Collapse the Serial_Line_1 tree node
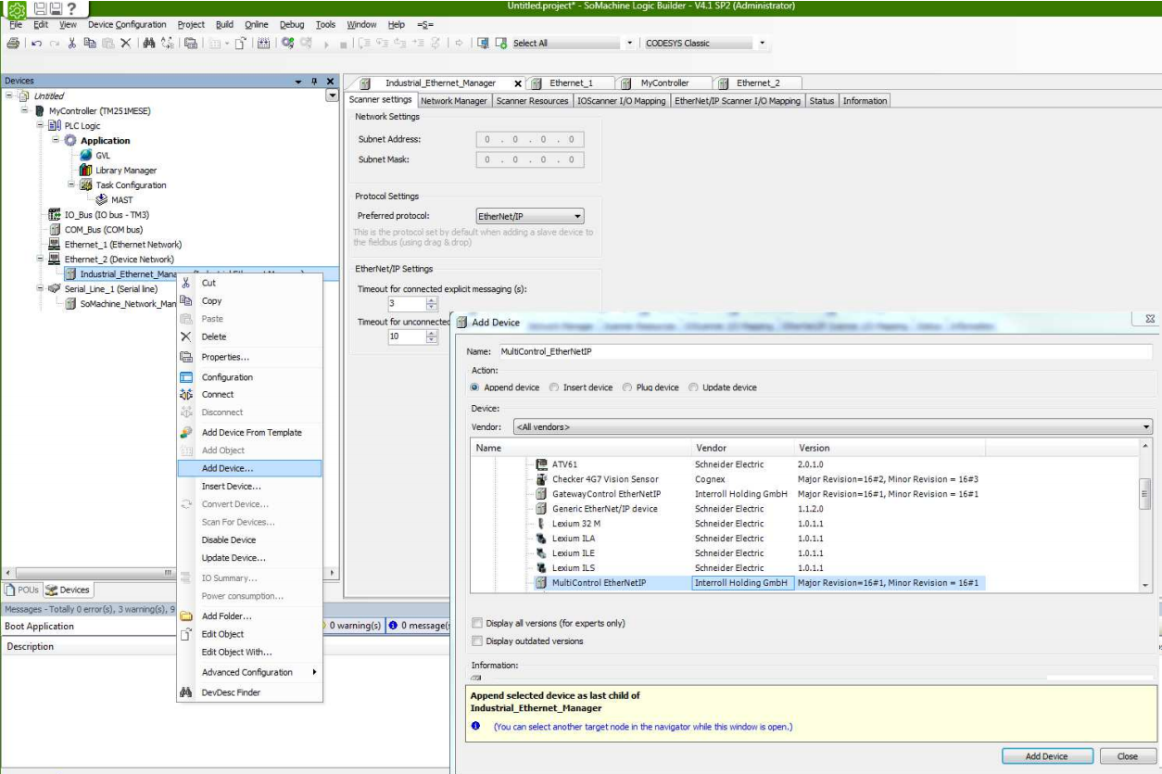 click(40, 289)
